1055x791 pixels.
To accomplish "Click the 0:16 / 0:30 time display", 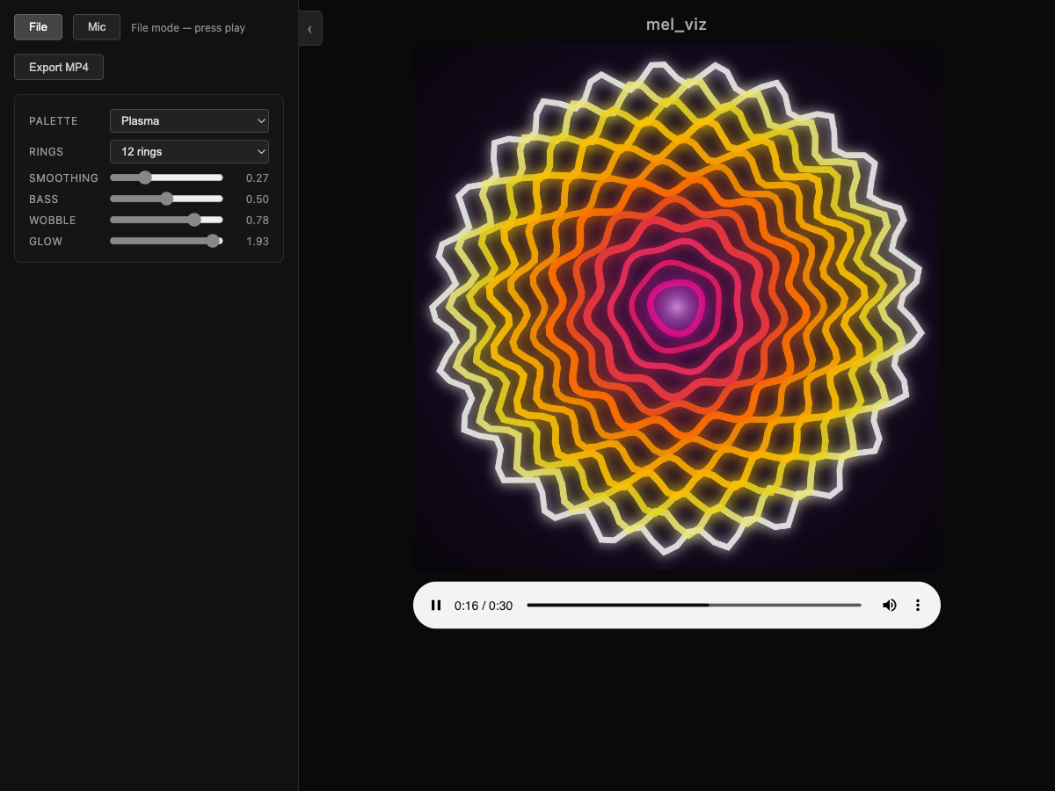I will pyautogui.click(x=484, y=606).
